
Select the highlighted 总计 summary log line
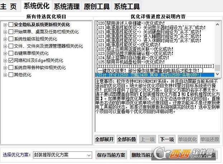[x=155, y=75]
